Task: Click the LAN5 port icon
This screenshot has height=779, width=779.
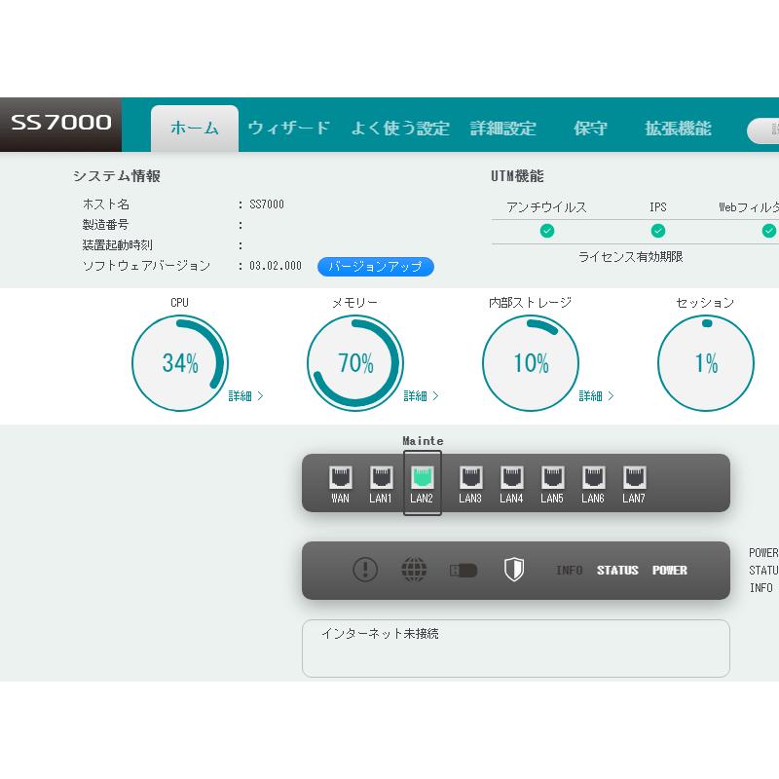Action: click(x=552, y=477)
